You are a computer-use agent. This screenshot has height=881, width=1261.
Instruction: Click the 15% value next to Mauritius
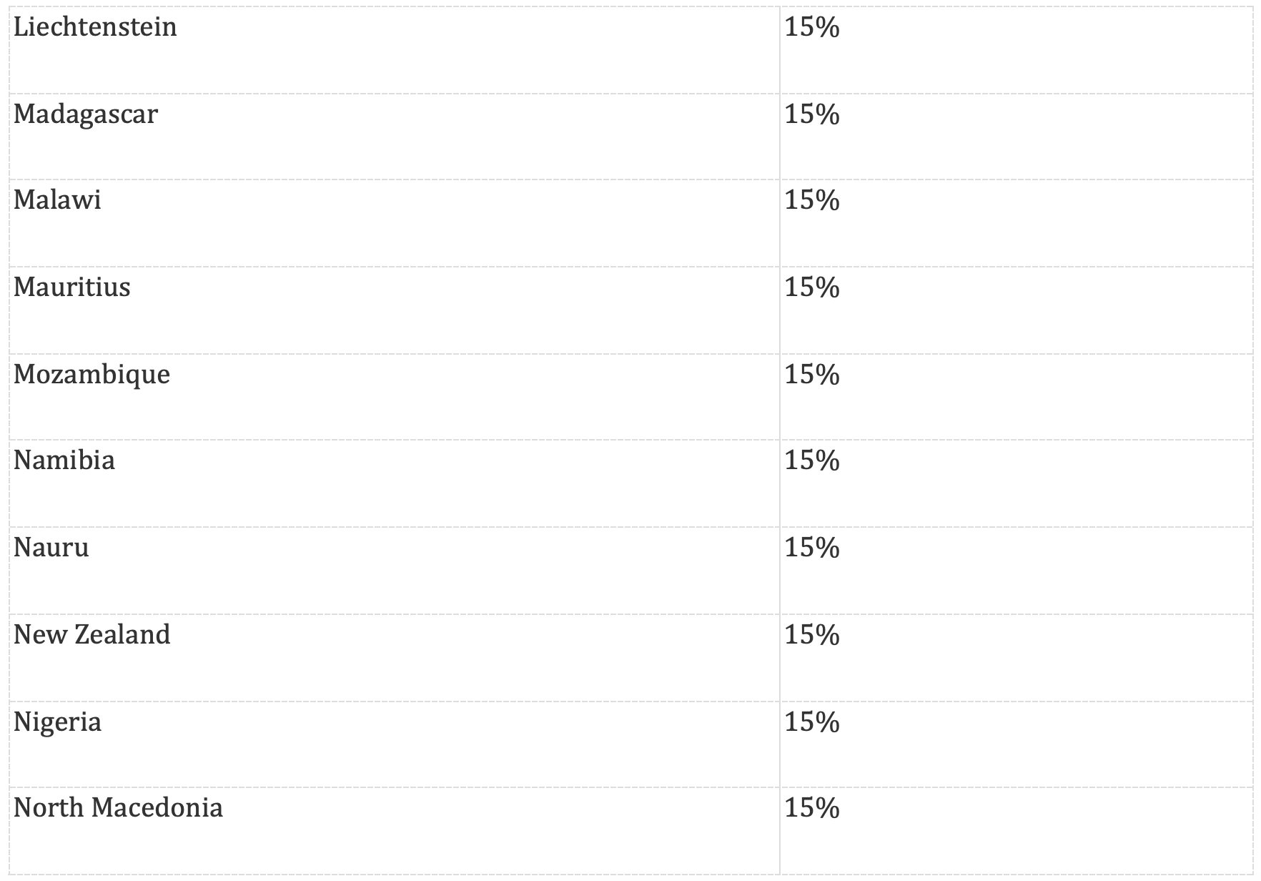[x=812, y=287]
